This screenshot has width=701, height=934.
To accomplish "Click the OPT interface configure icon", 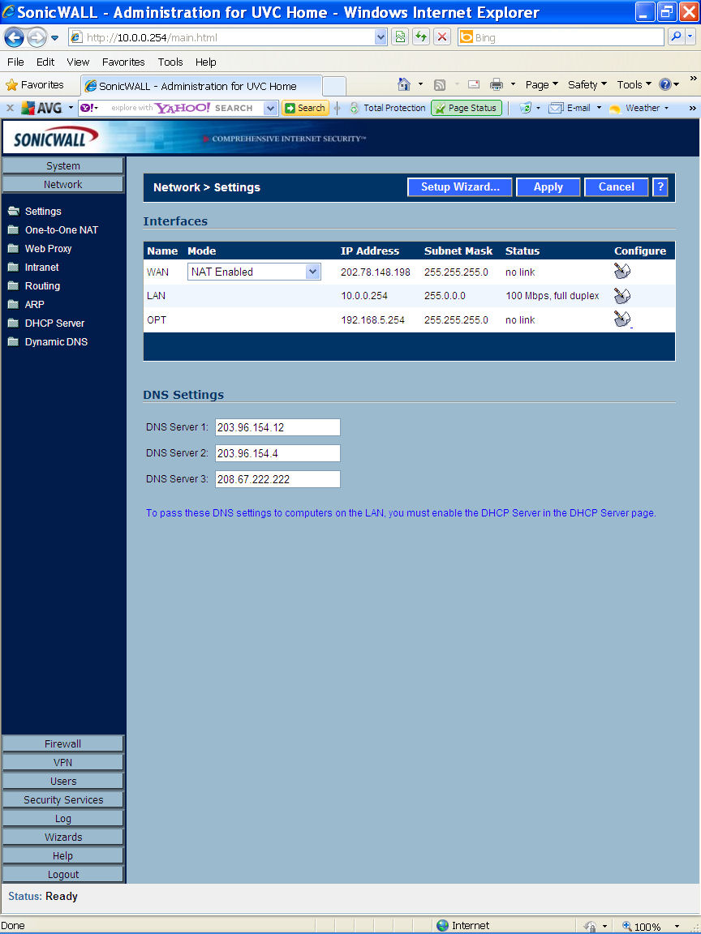I will tap(621, 319).
